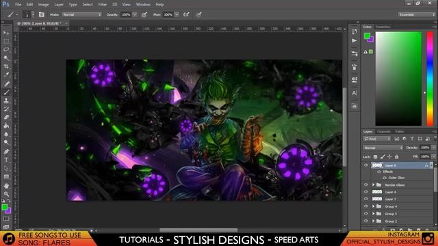Hide Group 4 visibility eye
Screen dimensions: 438x246
(x=365, y=206)
